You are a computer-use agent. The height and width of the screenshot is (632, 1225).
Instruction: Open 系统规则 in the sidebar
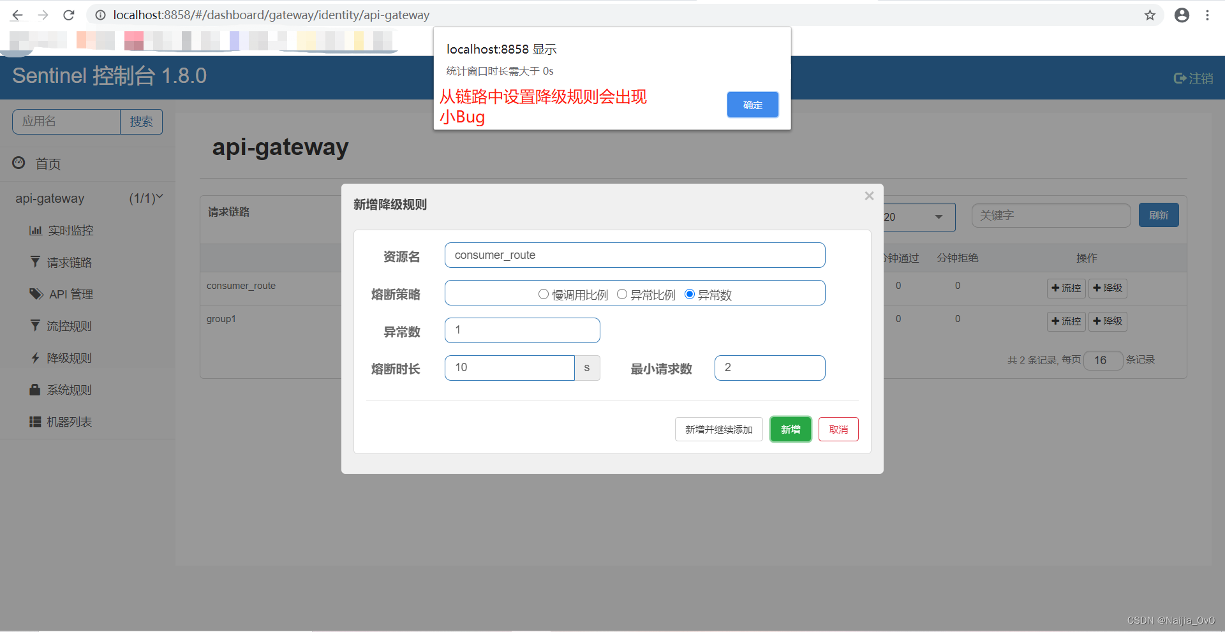(70, 390)
